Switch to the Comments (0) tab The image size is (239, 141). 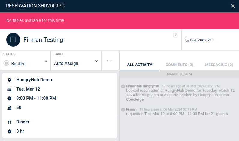(179, 65)
